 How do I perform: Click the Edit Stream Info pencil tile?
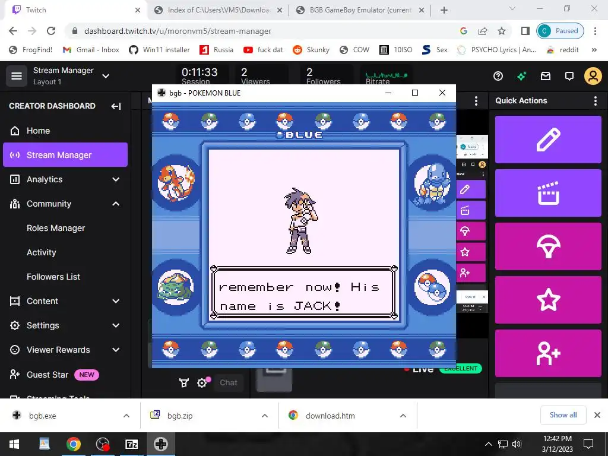[548, 139]
